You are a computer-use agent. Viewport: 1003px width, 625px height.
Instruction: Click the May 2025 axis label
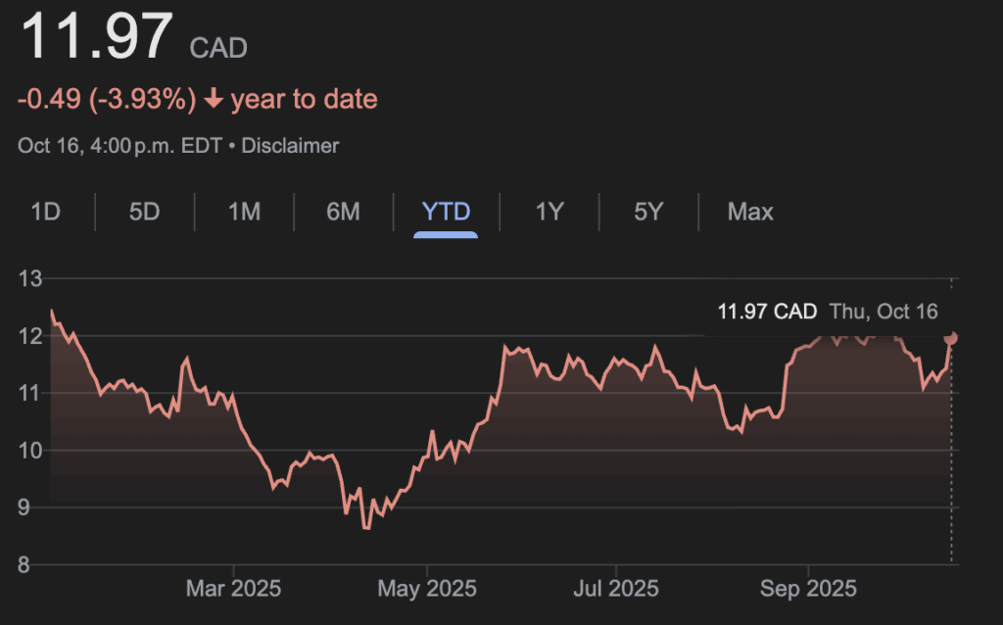427,589
